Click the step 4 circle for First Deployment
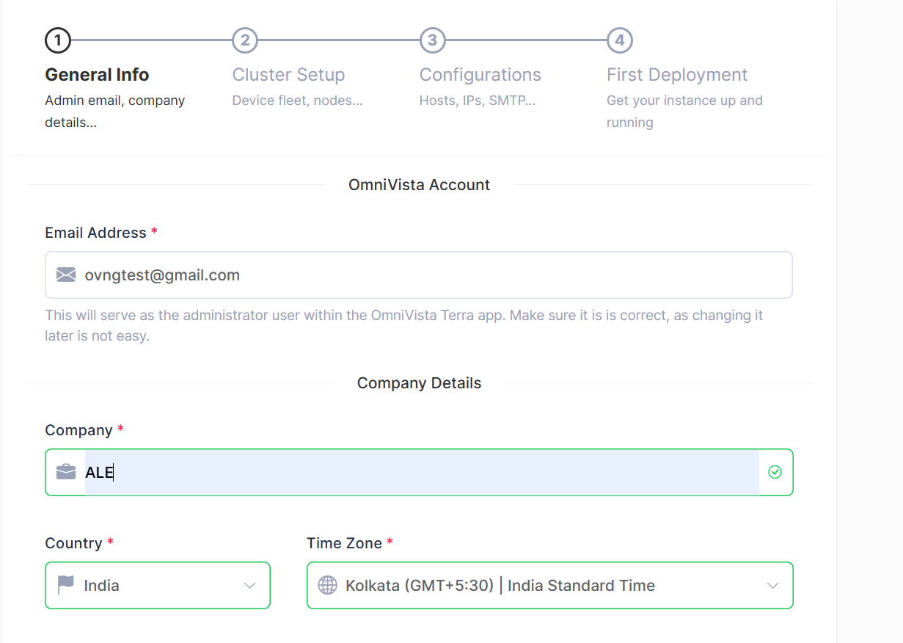The width and height of the screenshot is (903, 643). 620,40
